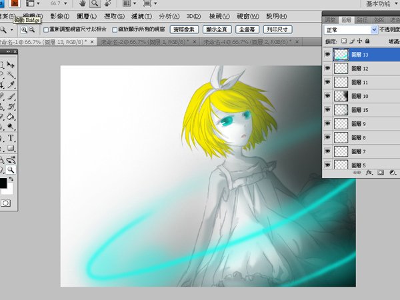Click the 顯示全頁 button

click(217, 29)
